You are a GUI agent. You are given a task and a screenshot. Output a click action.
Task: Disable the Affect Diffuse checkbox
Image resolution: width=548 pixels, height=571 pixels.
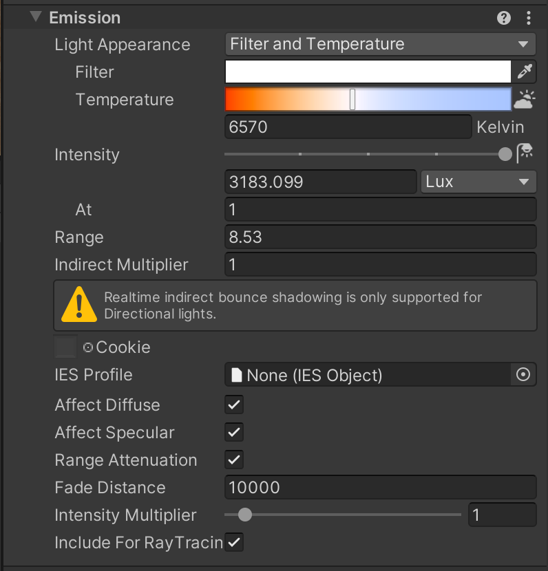click(x=234, y=405)
